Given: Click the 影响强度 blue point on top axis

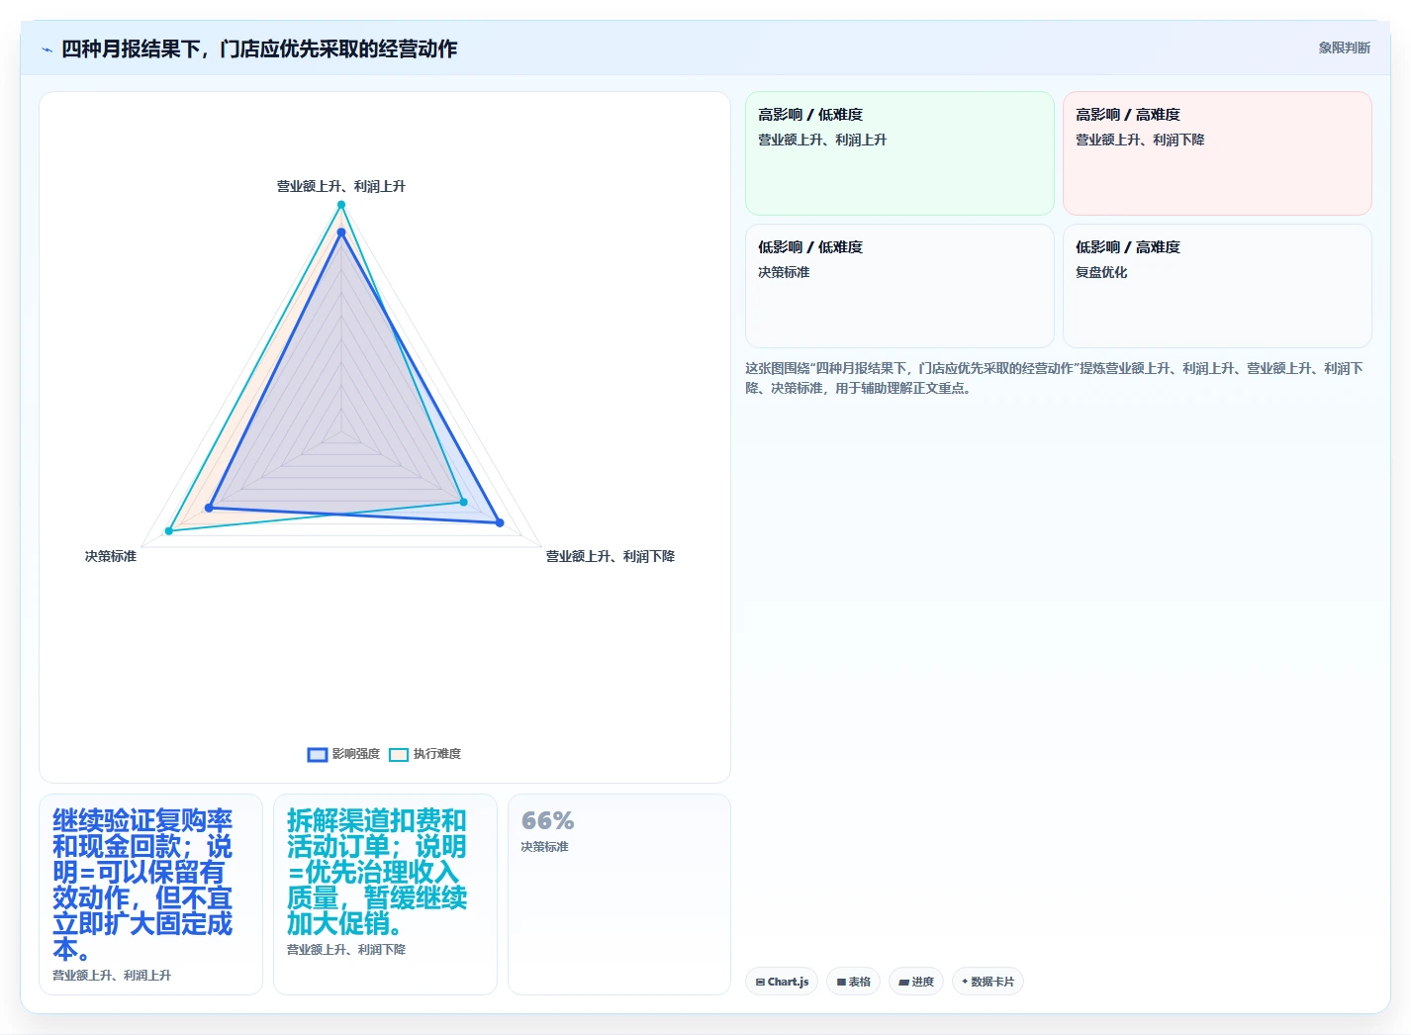Looking at the screenshot, I should click(341, 233).
